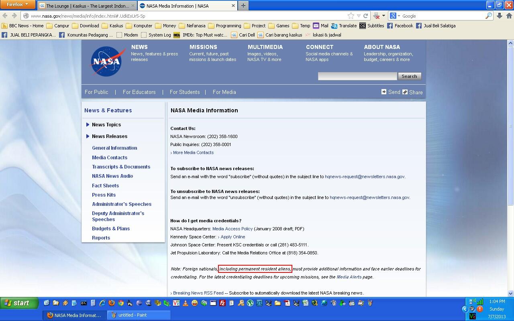Image resolution: width=514 pixels, height=321 pixels.
Task: Expand the News Releases section
Action: (x=106, y=136)
